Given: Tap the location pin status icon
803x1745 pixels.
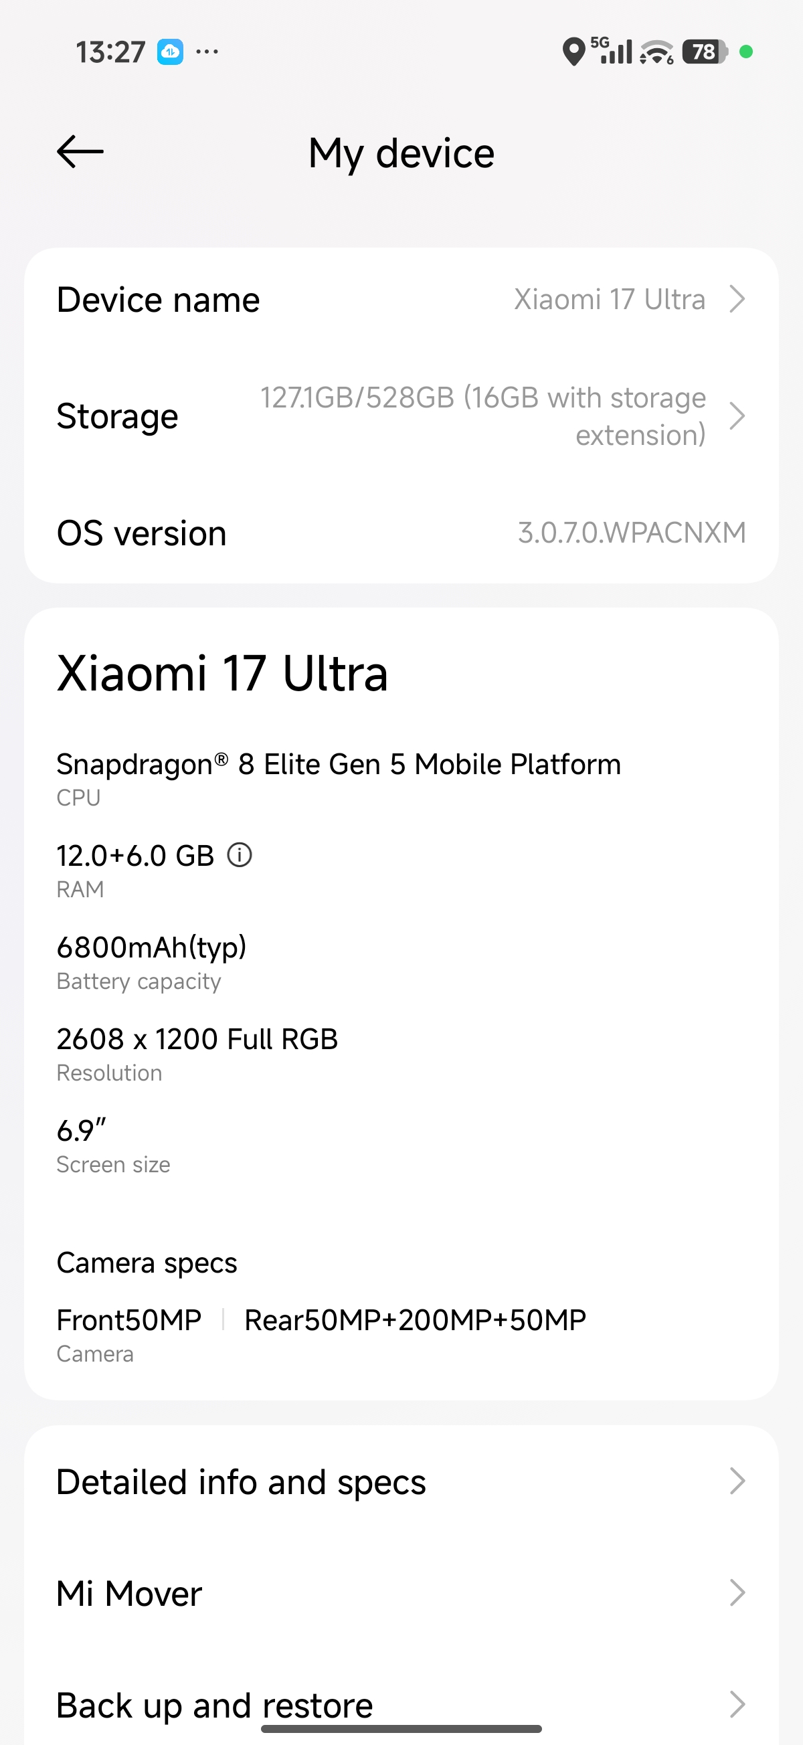Looking at the screenshot, I should point(573,52).
